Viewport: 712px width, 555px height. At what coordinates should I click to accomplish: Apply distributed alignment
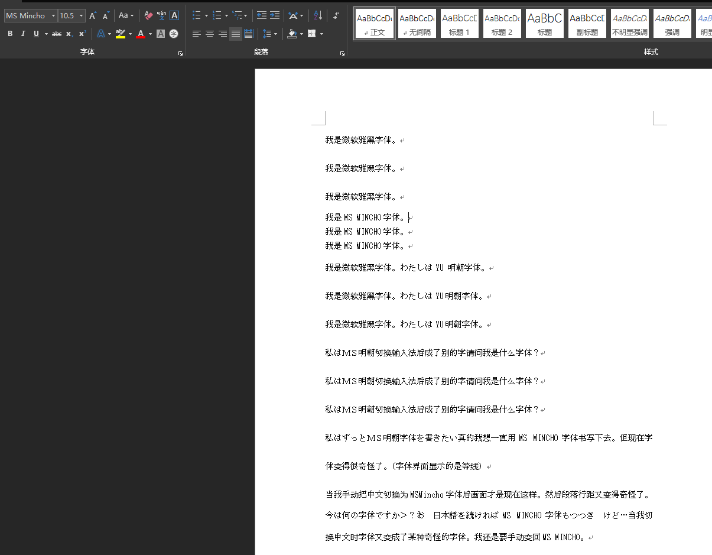(x=249, y=34)
